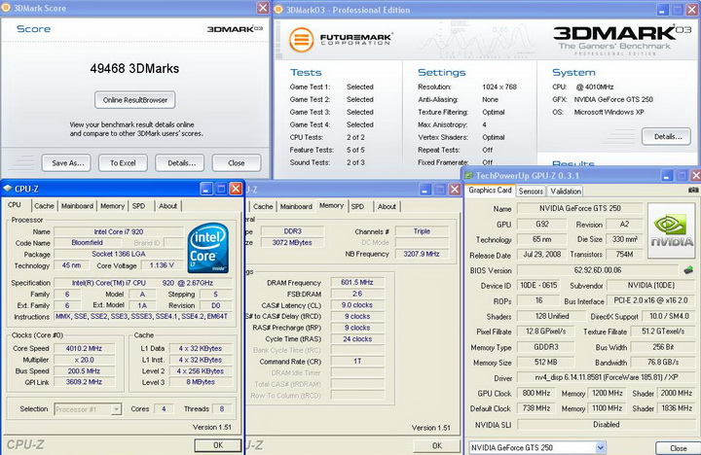Click the Bus Interface PCI-E 2.0 value

(x=650, y=300)
